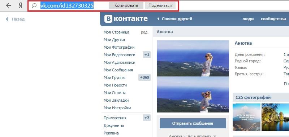Open the "люди" header link
289x137 pixels.
pos(248,19)
